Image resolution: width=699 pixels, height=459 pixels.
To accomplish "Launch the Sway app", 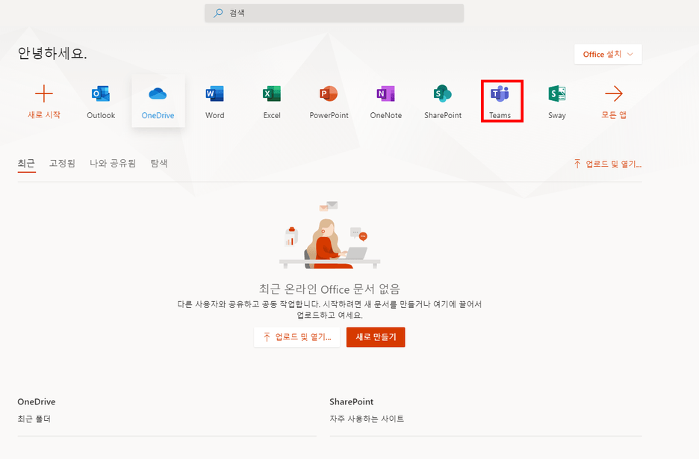I will point(557,102).
